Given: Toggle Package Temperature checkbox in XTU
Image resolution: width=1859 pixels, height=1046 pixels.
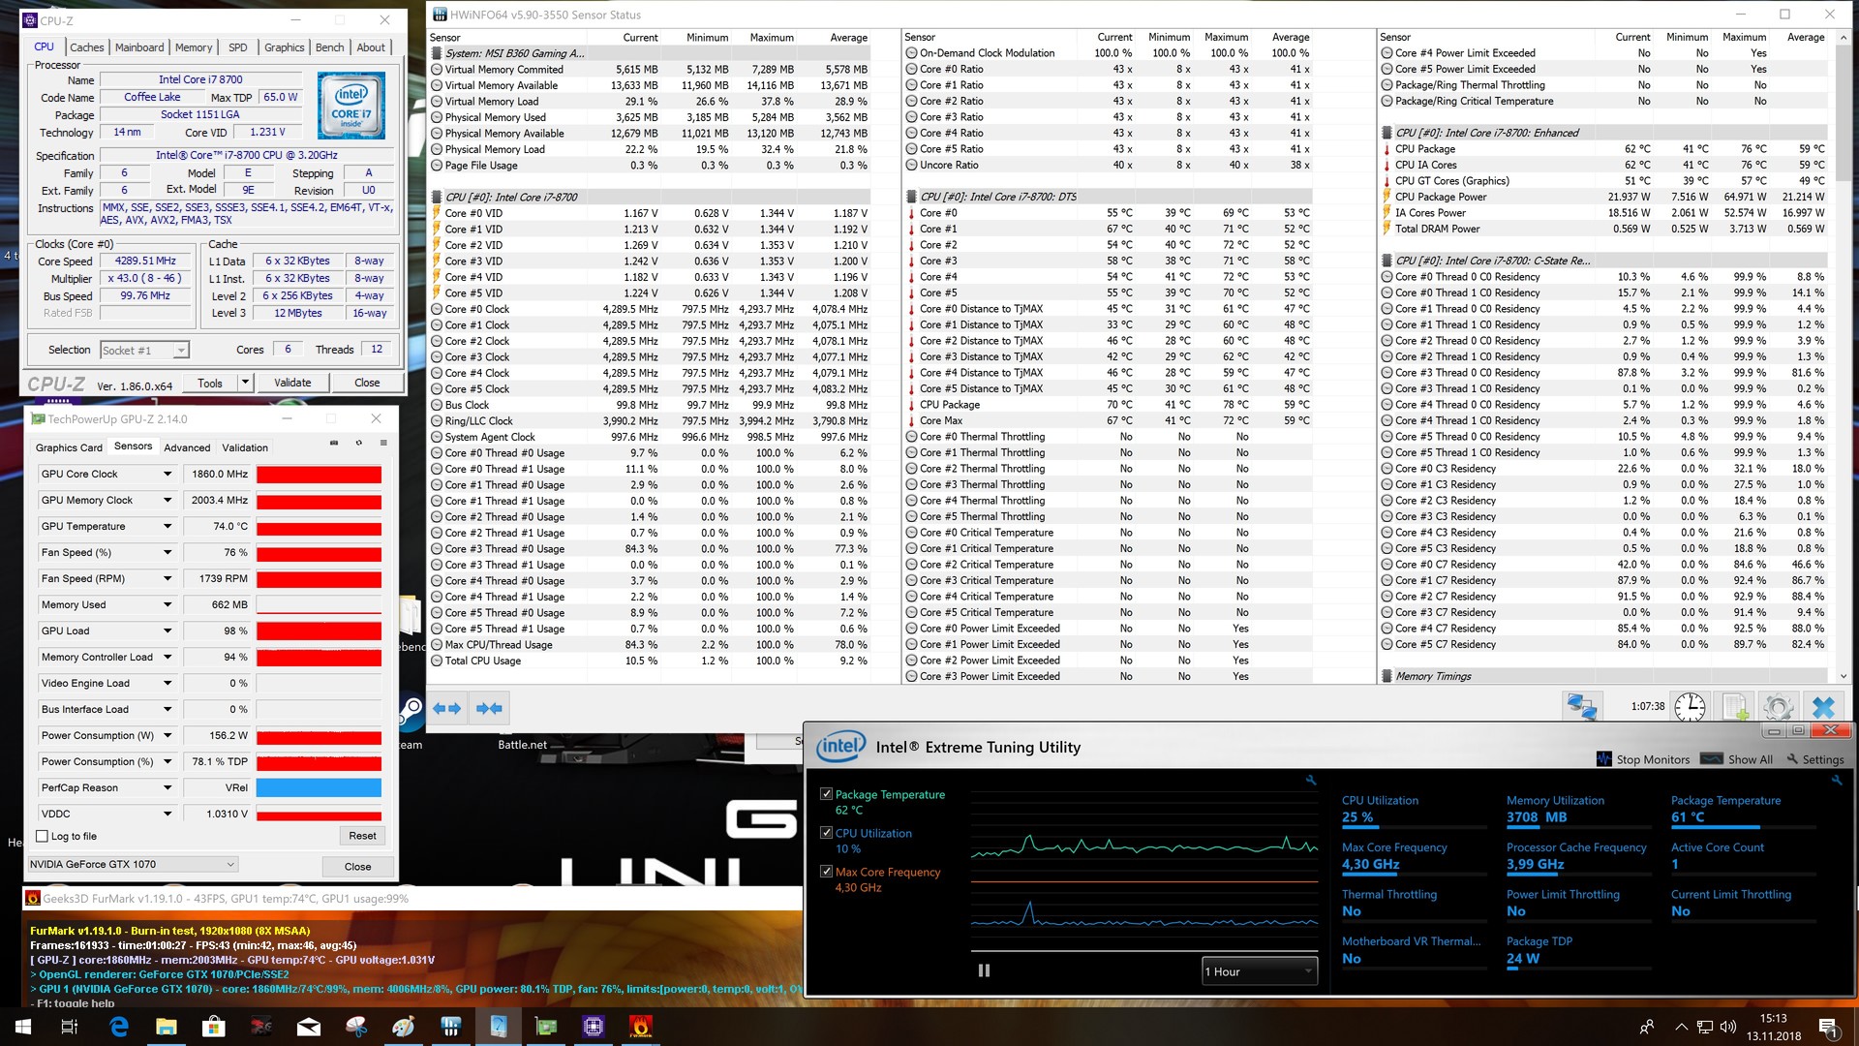Looking at the screenshot, I should [826, 794].
